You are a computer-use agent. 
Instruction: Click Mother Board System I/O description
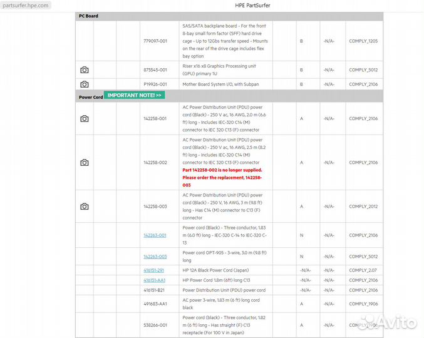(220, 84)
